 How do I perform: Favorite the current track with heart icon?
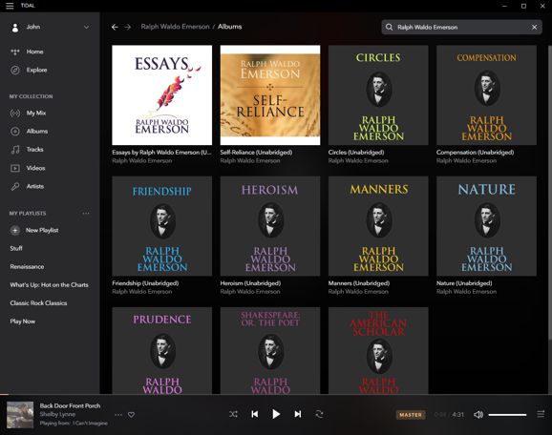coord(131,415)
